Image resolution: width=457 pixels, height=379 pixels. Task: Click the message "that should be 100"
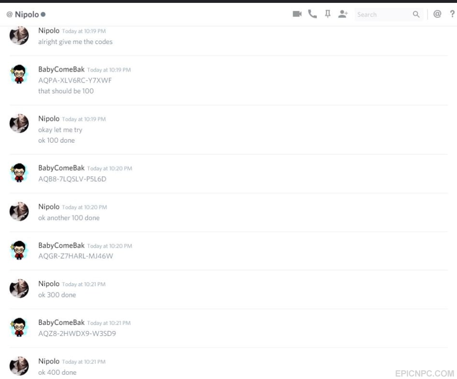[66, 91]
